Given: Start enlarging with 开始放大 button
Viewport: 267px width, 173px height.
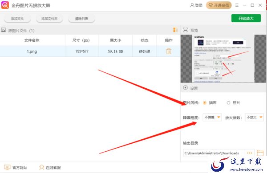Looking at the screenshot, I should click(246, 18).
